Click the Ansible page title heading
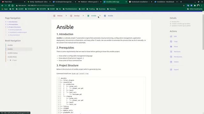The image size is (204, 114). coord(65,27)
